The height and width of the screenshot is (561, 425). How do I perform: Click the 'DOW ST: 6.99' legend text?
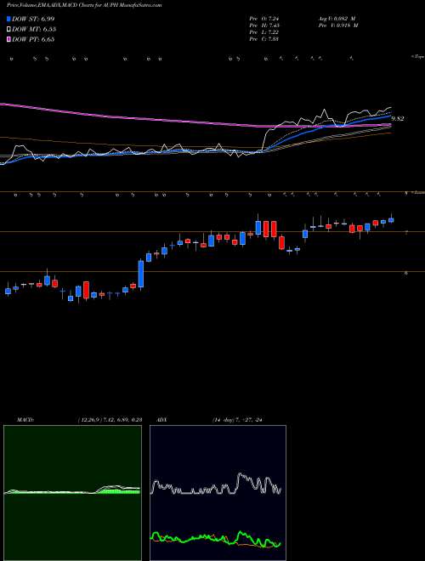point(33,19)
